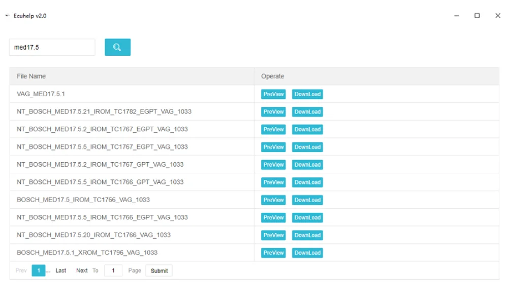Submit the page number
The image size is (508, 304).
[159, 271]
